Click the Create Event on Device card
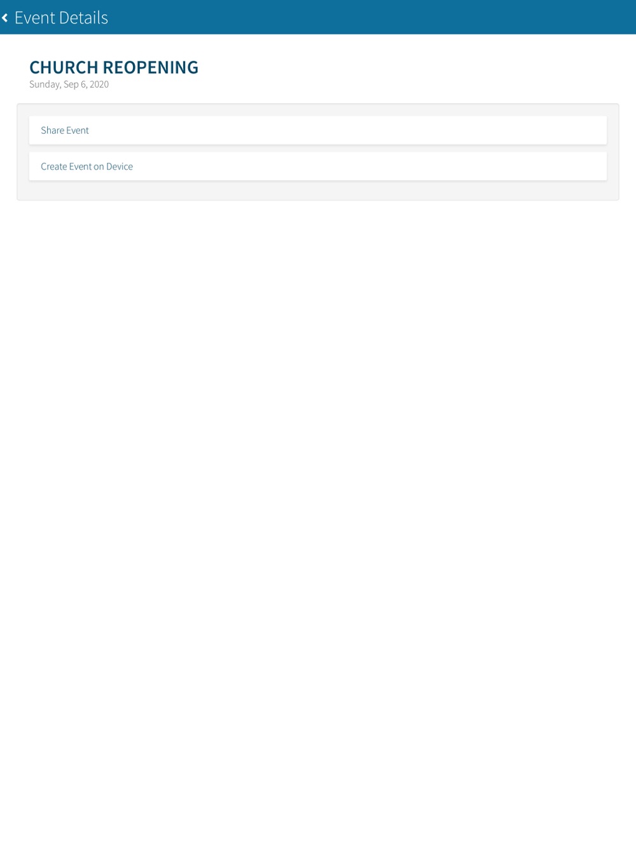This screenshot has width=636, height=849. (318, 166)
